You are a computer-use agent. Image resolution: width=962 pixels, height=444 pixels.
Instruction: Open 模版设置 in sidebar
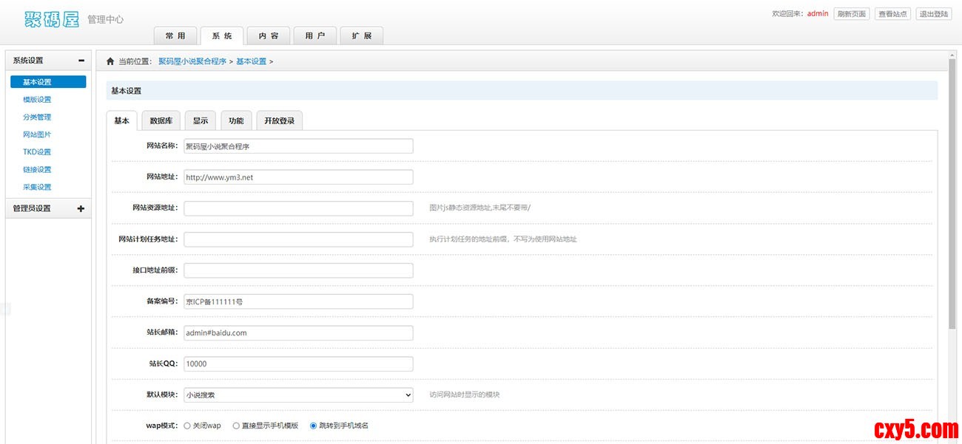tap(37, 100)
